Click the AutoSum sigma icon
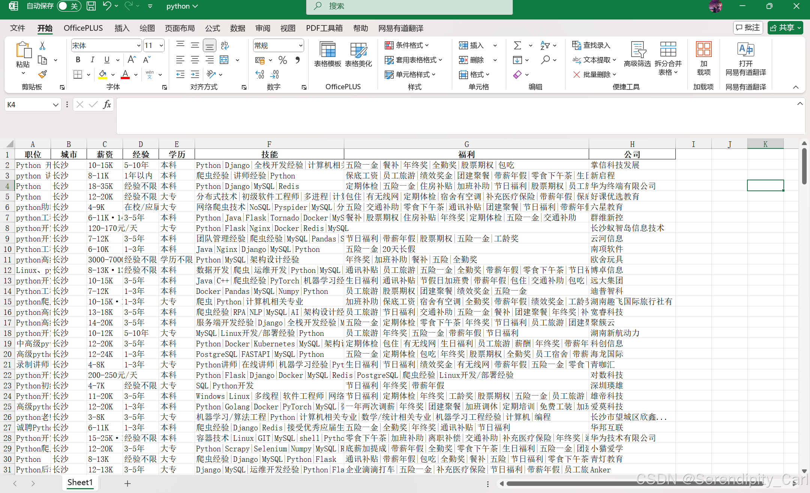The image size is (810, 493). [x=517, y=46]
